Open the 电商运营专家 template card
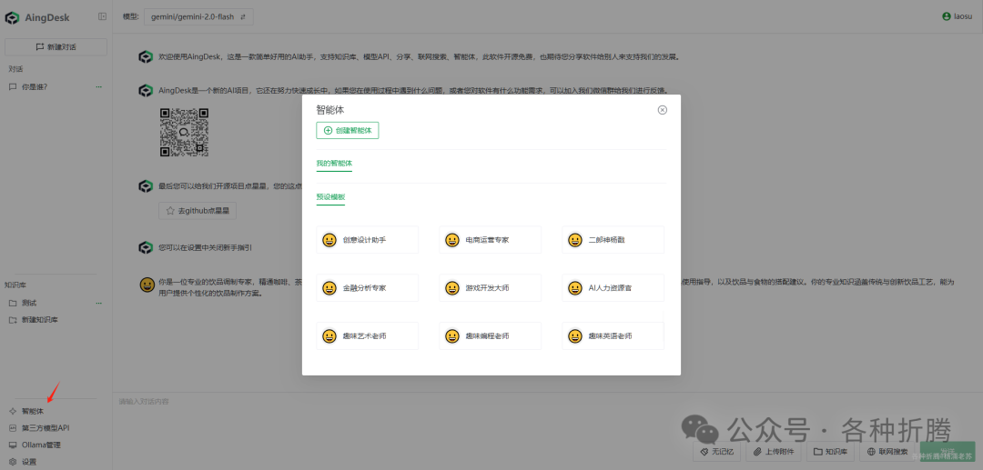The image size is (983, 470). pyautogui.click(x=490, y=240)
